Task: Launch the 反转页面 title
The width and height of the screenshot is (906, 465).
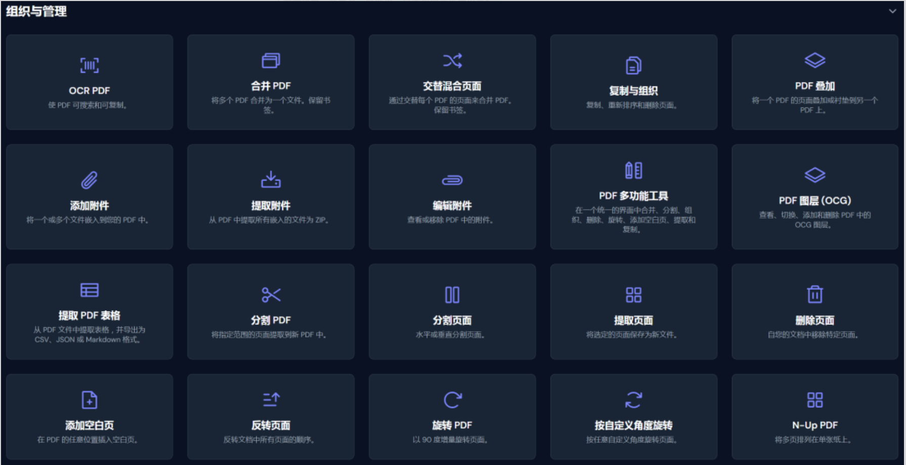Action: tap(271, 425)
